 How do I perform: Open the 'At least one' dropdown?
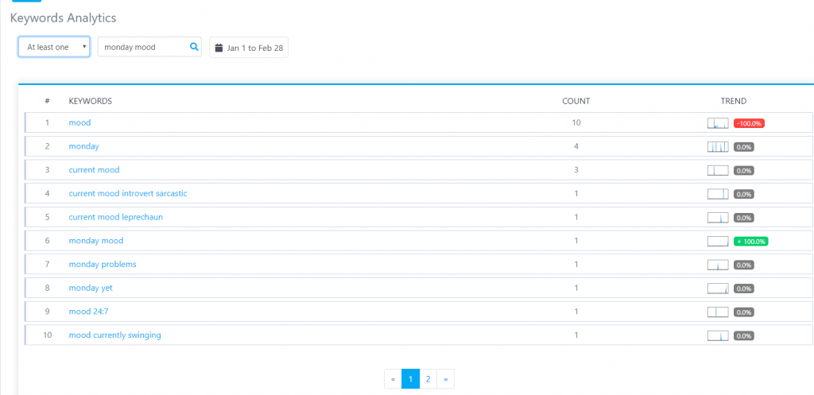tap(54, 47)
